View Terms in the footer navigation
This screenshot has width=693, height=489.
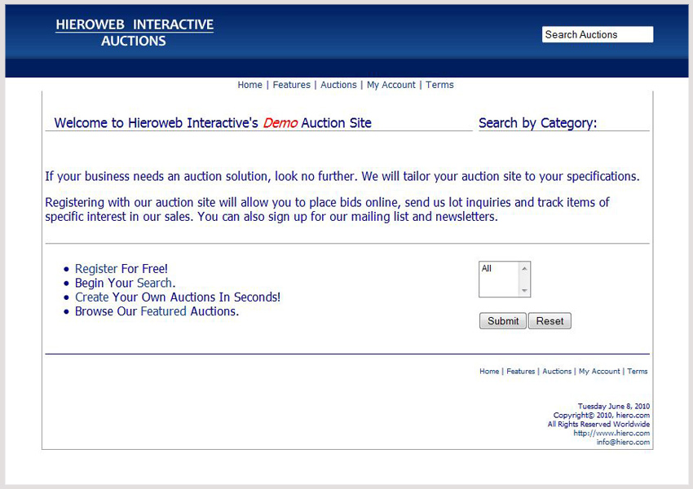tap(638, 372)
